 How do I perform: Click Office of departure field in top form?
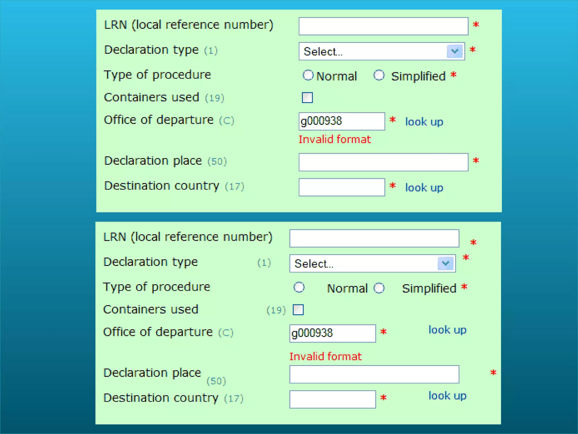[341, 121]
